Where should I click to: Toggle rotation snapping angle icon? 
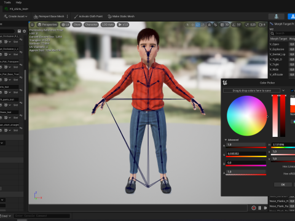point(234,25)
